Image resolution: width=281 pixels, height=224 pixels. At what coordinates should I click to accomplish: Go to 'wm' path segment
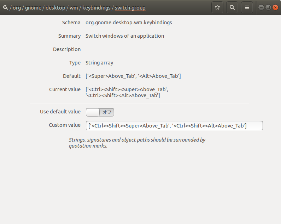coord(74,8)
